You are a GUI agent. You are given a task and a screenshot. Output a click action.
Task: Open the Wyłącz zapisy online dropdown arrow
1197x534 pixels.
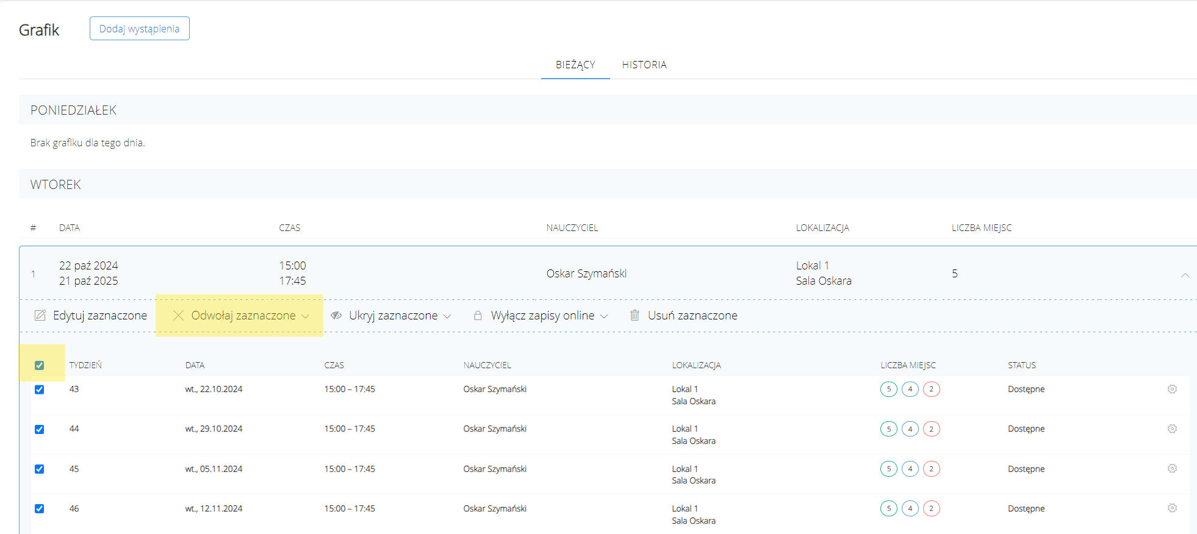[604, 316]
